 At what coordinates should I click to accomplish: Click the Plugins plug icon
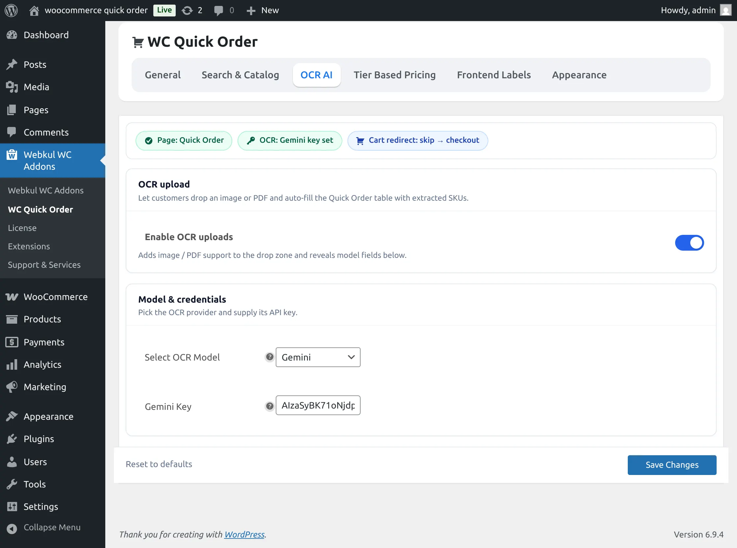coord(12,439)
